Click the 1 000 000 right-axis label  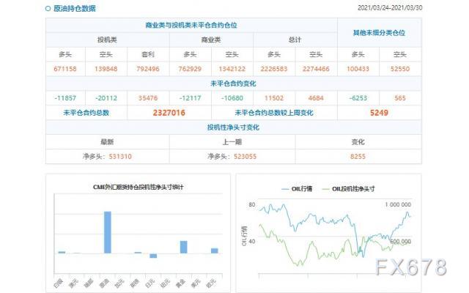pyautogui.click(x=398, y=205)
